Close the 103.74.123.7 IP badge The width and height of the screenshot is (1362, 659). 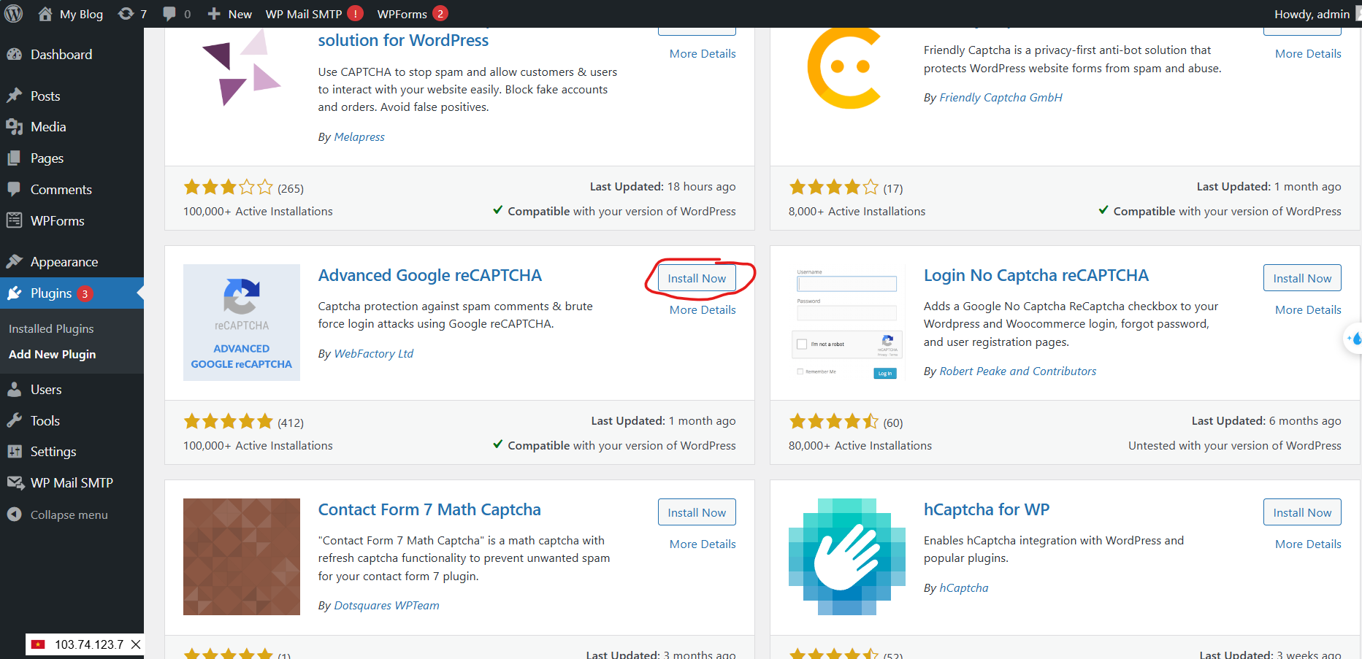136,644
